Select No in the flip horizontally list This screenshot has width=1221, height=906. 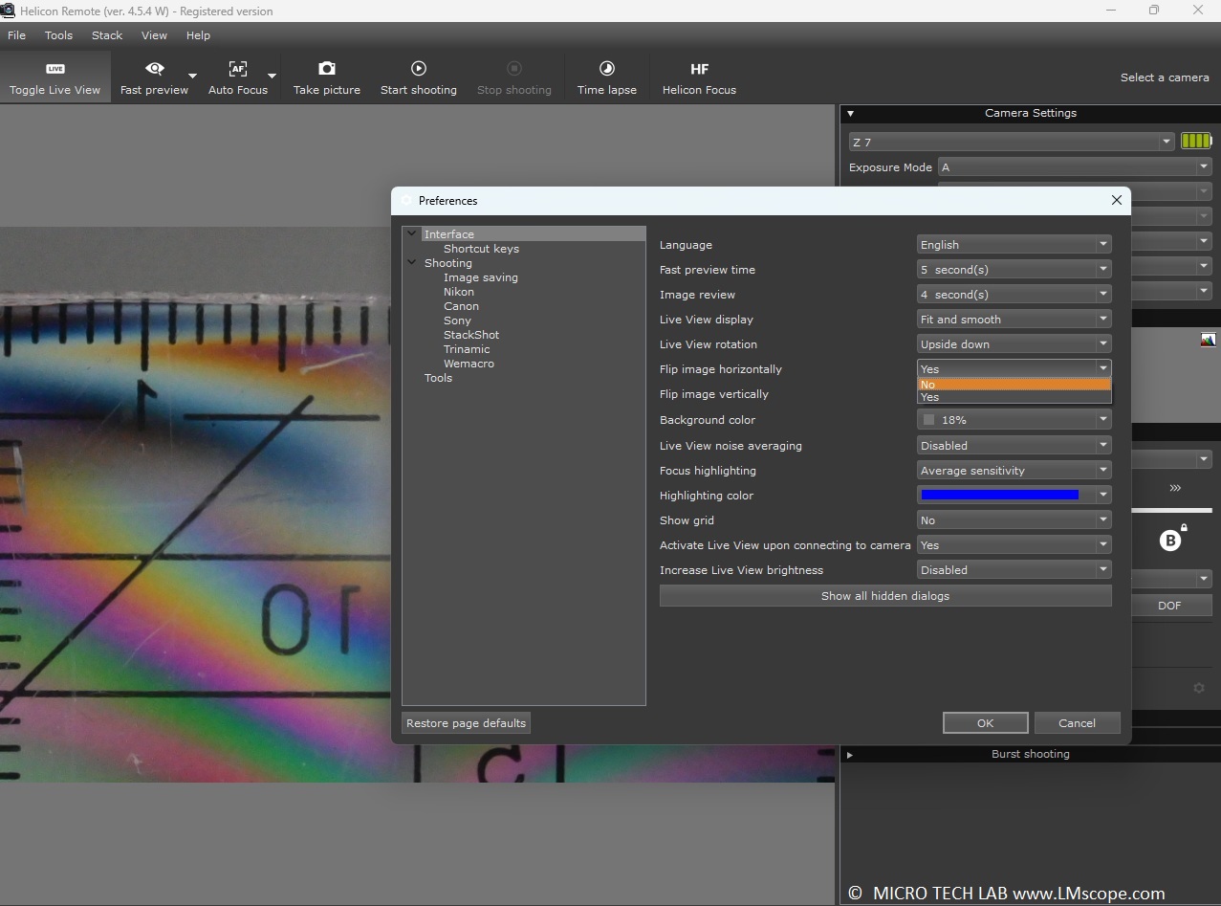coord(1014,385)
